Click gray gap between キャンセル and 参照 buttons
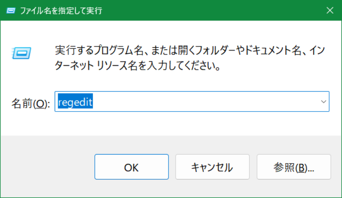 [247, 167]
